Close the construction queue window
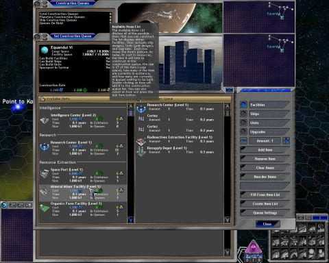The height and width of the screenshot is (263, 329). point(267,224)
